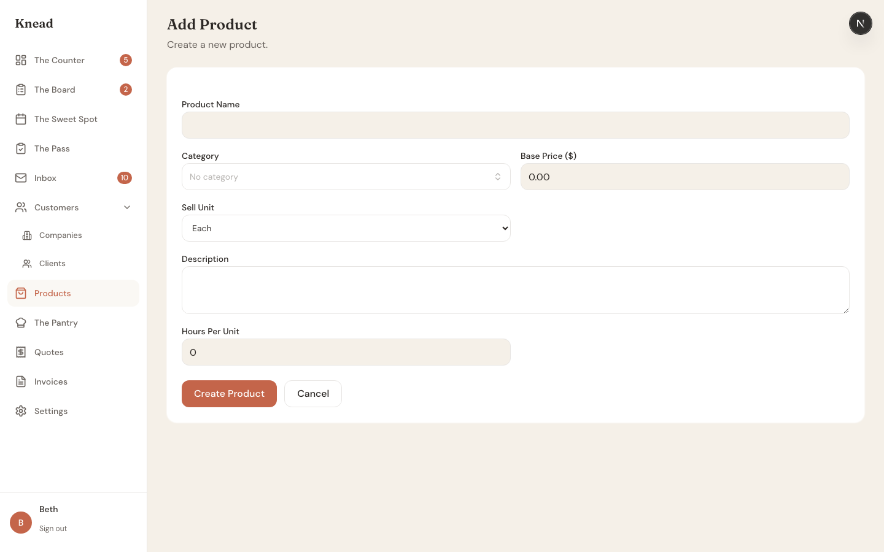
Task: Navigate to Invoices in the sidebar
Action: point(50,381)
